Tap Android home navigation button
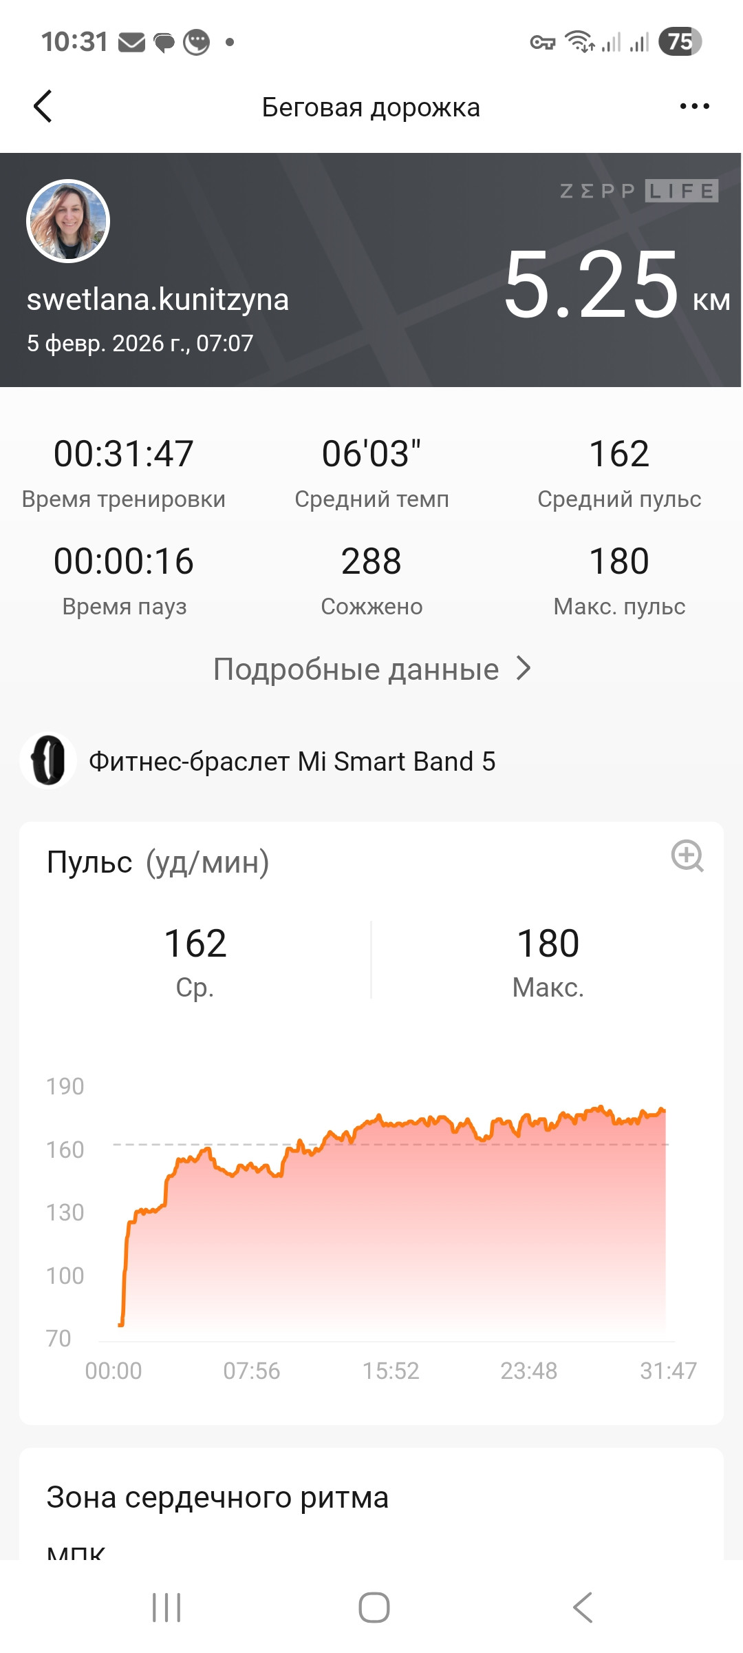 (374, 1608)
